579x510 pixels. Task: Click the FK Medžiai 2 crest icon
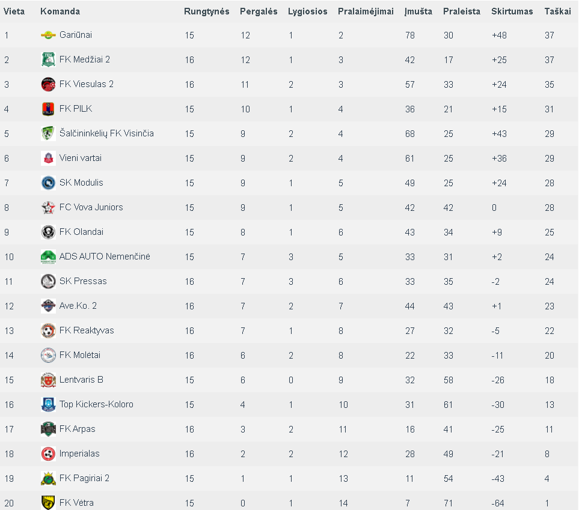tap(48, 59)
